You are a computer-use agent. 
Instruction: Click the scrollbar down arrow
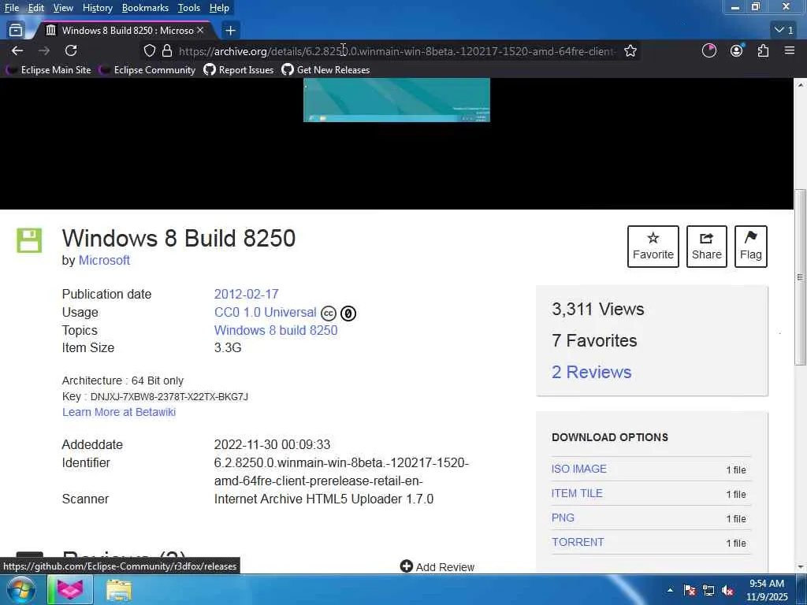tap(800, 566)
